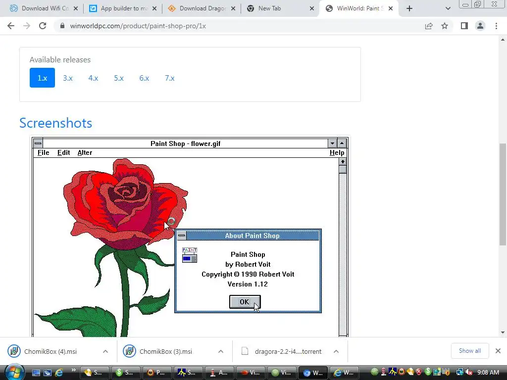Click Switch between windows quick launch icon
The height and width of the screenshot is (380, 507).
pyautogui.click(x=48, y=373)
